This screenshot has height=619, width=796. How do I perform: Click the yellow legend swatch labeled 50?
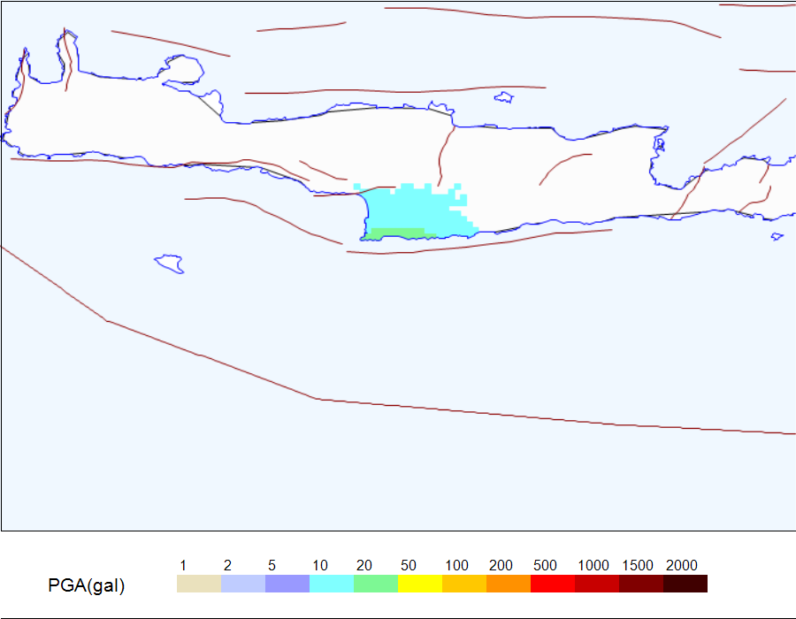coord(420,584)
